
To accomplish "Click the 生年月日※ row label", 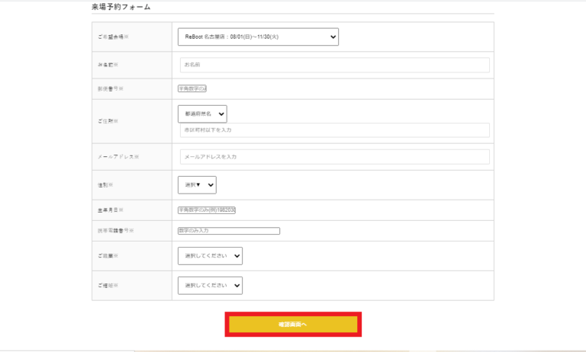I will tap(110, 210).
